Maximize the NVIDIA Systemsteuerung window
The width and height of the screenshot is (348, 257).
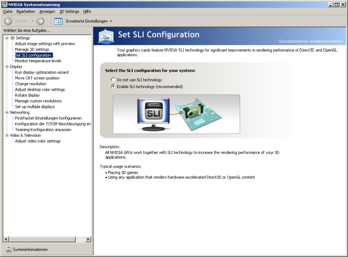click(336, 4)
